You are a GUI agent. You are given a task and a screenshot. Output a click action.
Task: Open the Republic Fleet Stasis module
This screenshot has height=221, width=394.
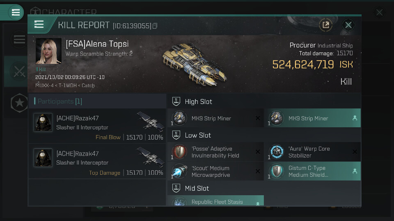pyautogui.click(x=215, y=201)
